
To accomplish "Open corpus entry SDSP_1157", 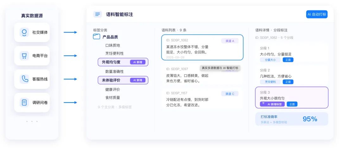I will [202, 99].
